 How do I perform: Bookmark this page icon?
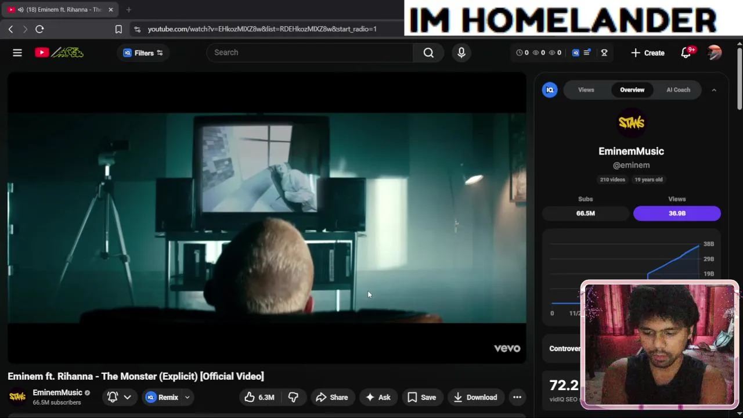pyautogui.click(x=118, y=29)
